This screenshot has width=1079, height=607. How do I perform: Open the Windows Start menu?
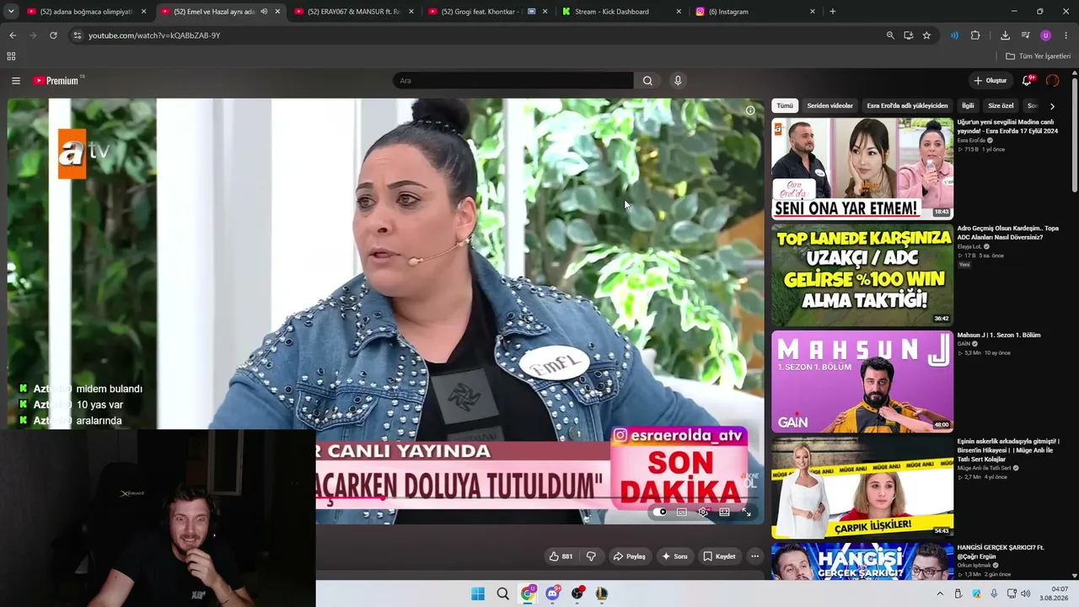click(478, 594)
